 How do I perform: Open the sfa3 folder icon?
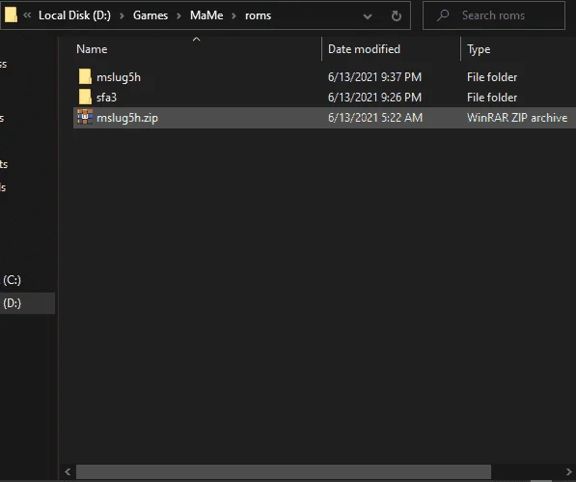(x=85, y=97)
